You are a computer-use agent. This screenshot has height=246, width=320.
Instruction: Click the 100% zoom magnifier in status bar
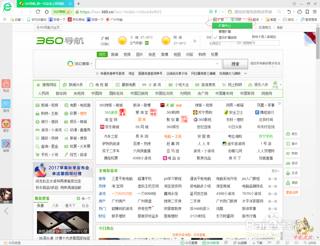pyautogui.click(x=305, y=243)
